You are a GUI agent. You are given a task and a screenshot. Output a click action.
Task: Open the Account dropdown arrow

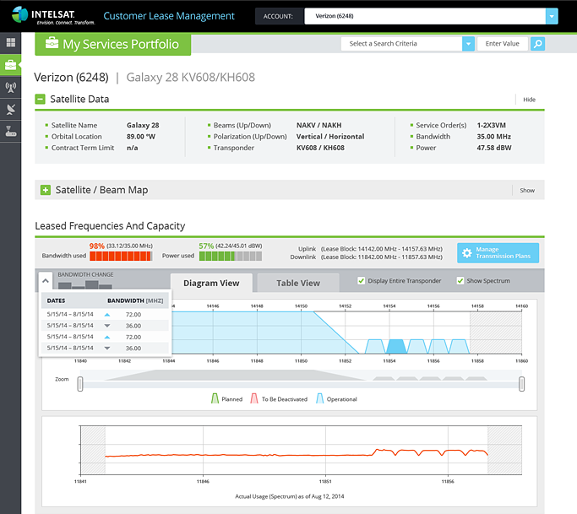[552, 16]
